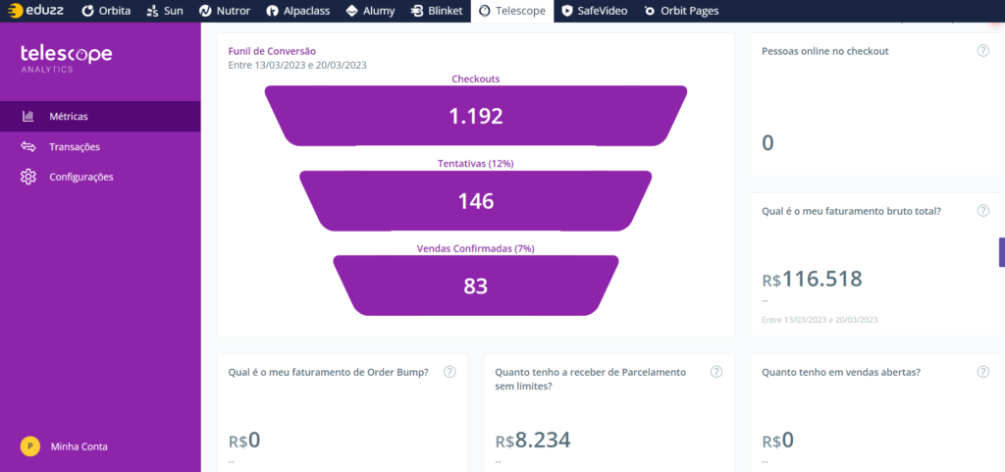
Task: Show help for faturamento de Order Bump
Action: click(x=450, y=372)
